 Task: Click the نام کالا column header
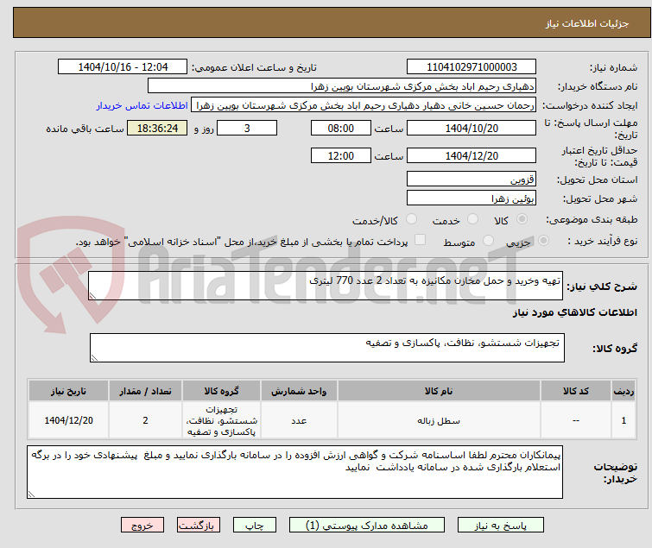439,391
